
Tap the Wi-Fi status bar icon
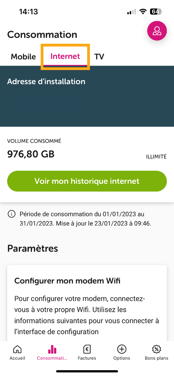143,12
